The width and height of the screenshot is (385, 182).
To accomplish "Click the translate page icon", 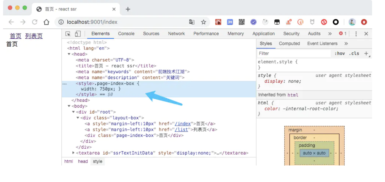I will tap(192, 22).
